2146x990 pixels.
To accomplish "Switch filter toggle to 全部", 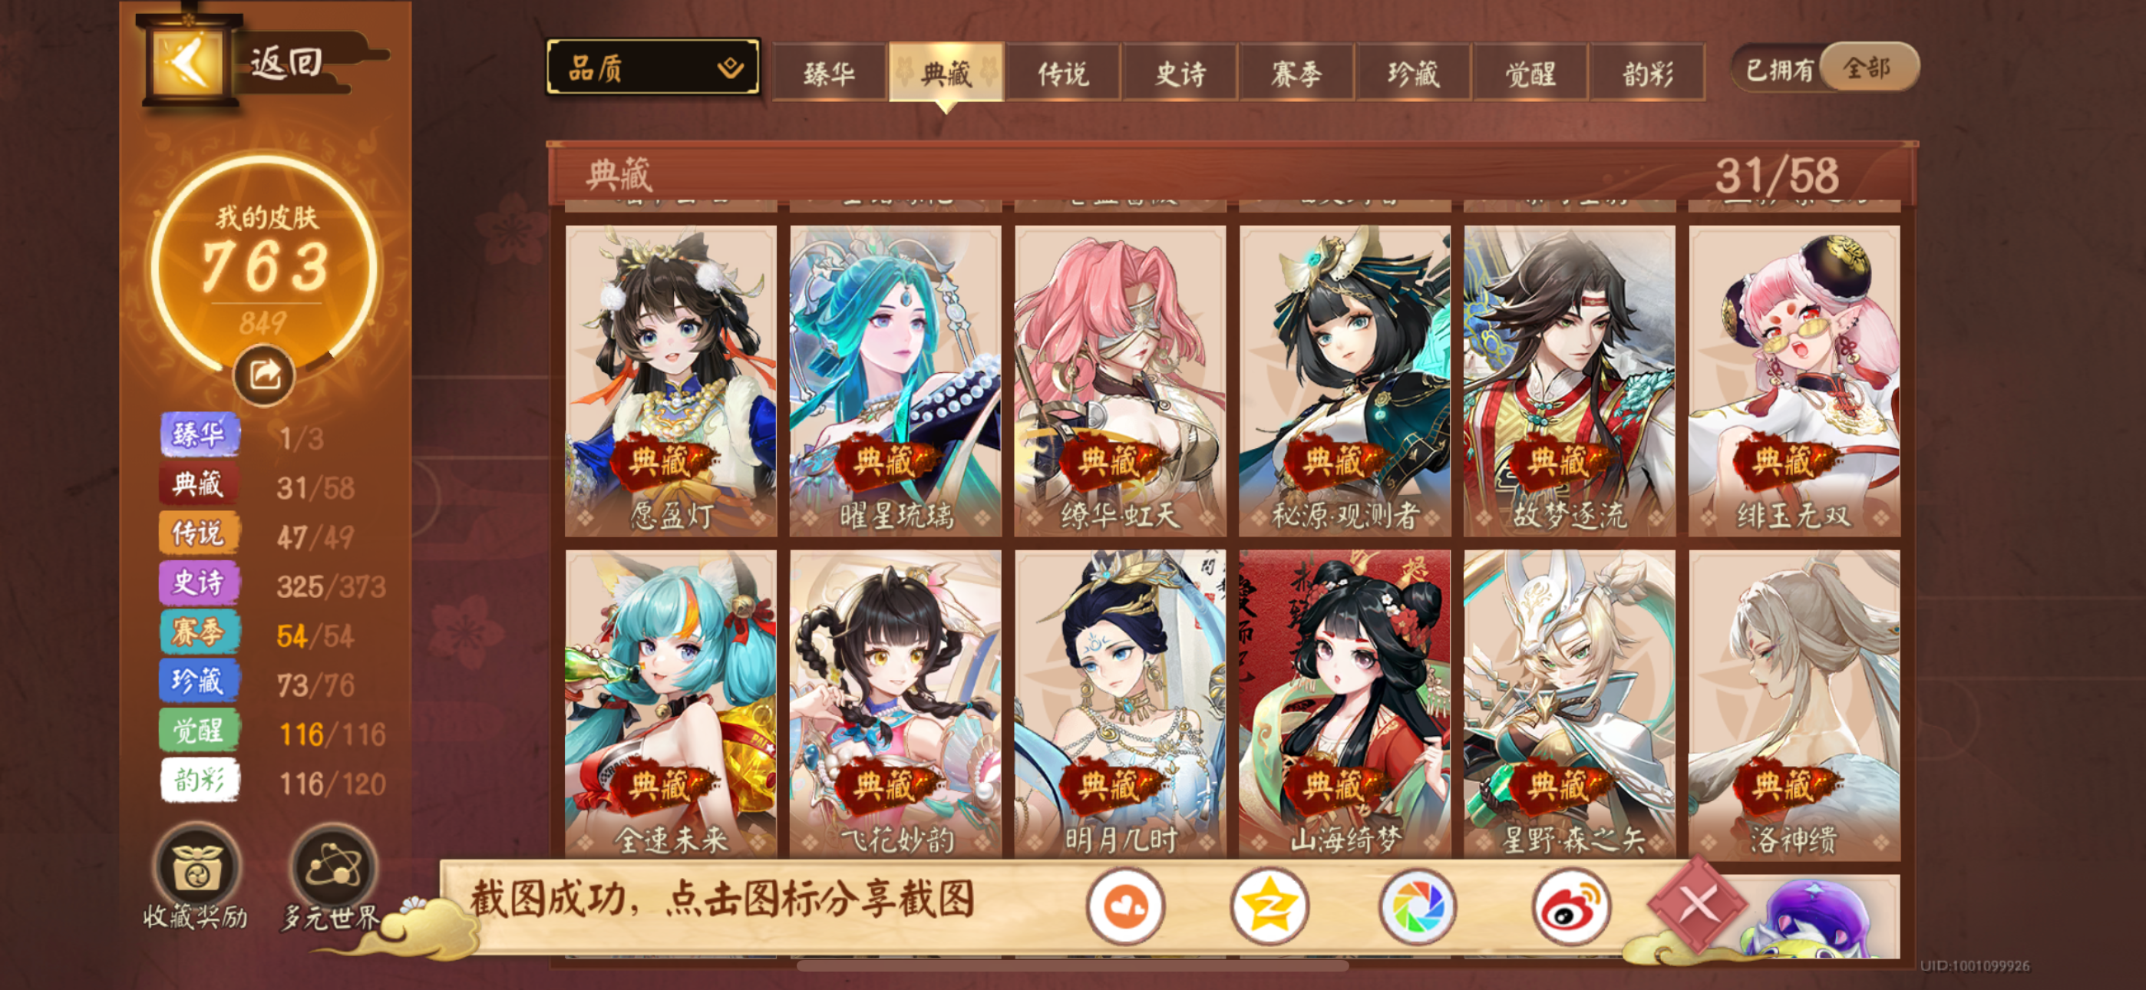I will tap(1867, 68).
